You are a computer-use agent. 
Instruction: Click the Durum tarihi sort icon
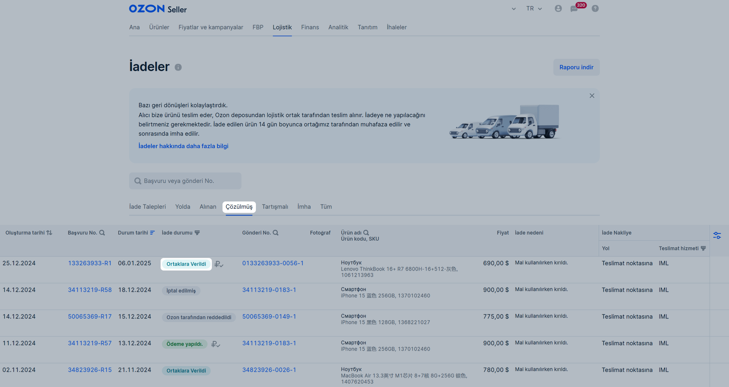point(152,233)
